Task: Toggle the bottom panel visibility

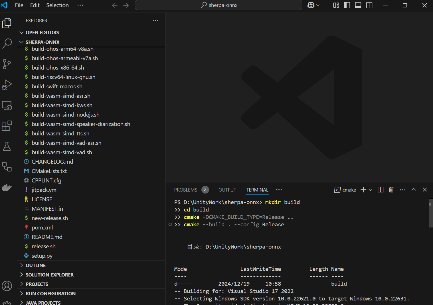Action: coord(358,5)
